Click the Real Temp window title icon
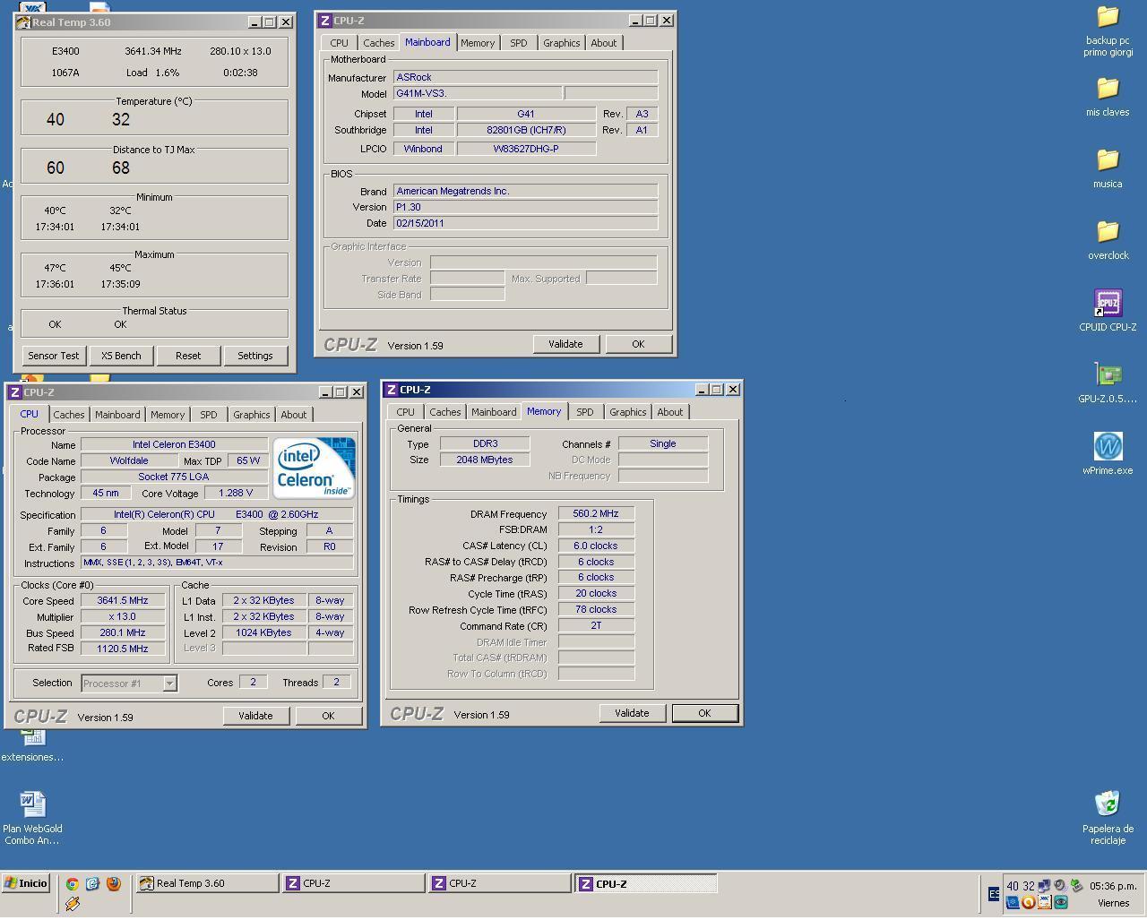1147x920 pixels. pyautogui.click(x=23, y=22)
